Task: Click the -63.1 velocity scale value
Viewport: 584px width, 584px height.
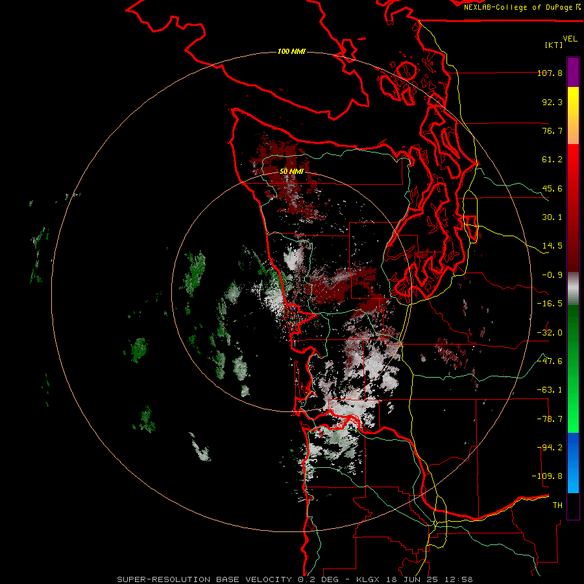Action: pos(550,390)
